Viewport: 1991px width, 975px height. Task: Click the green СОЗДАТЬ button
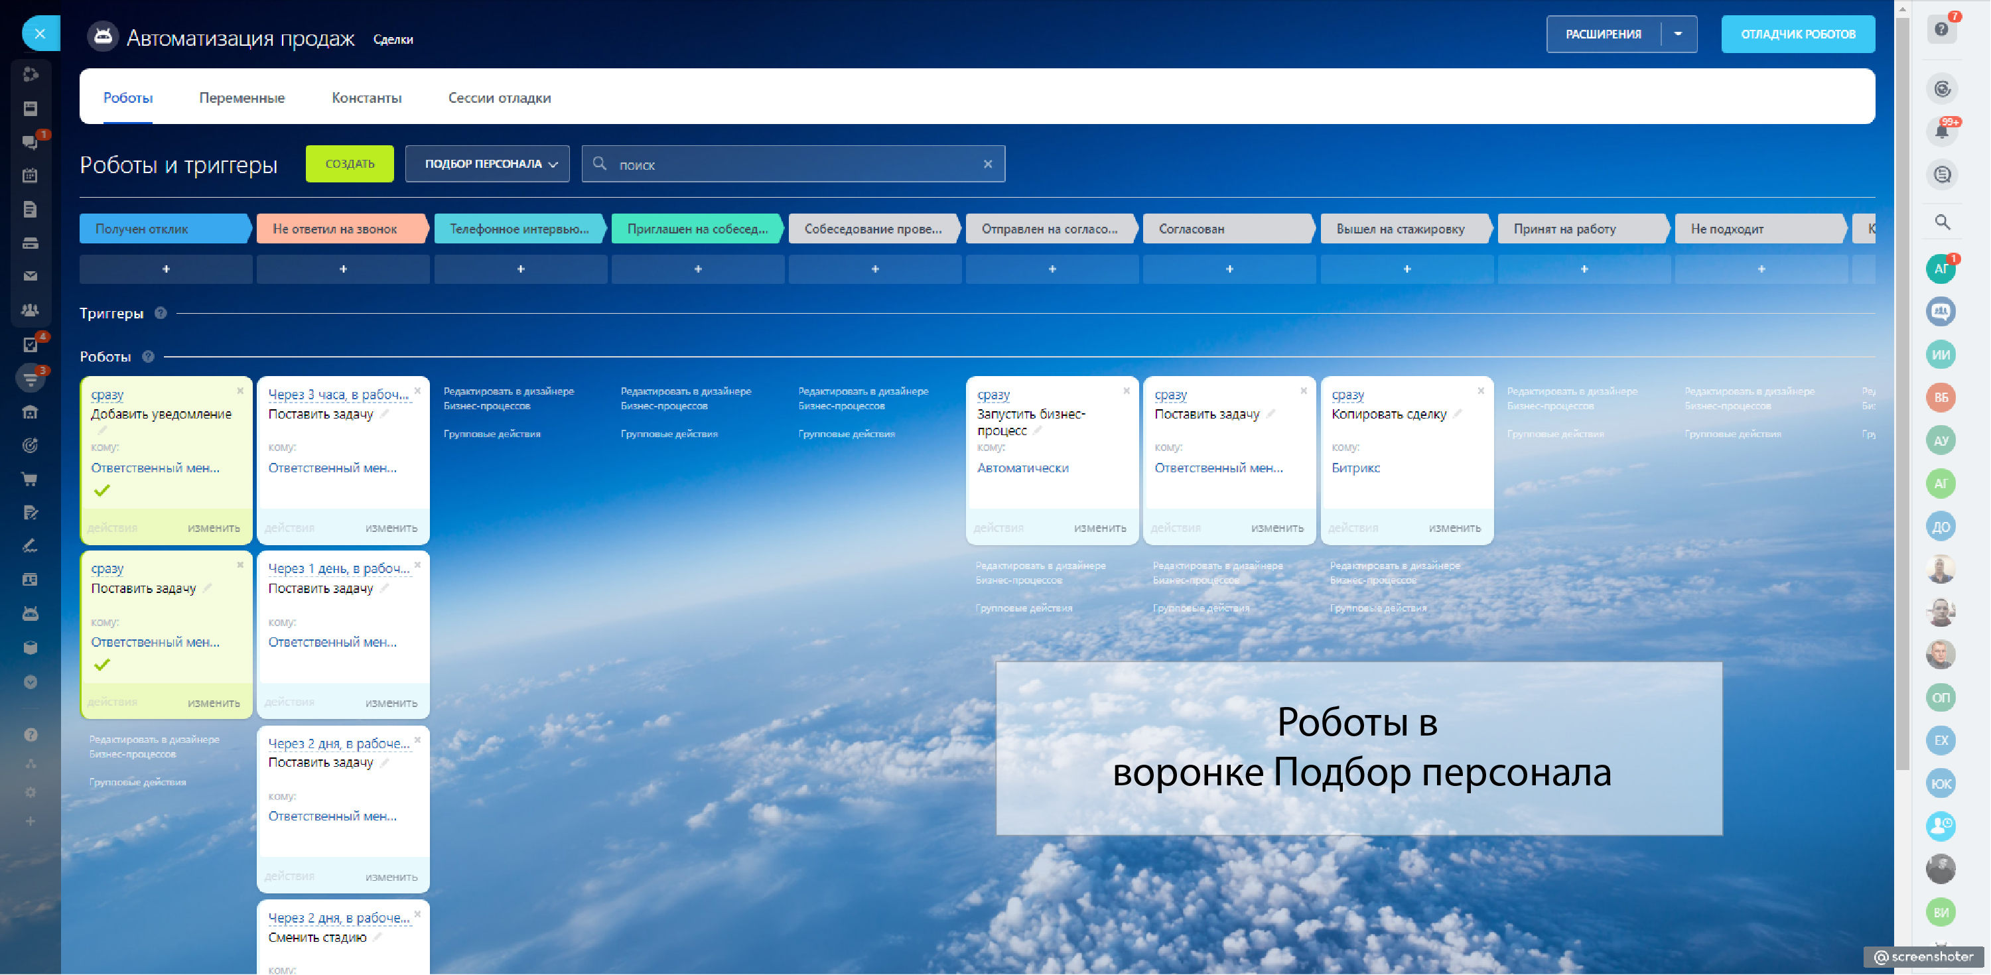click(x=350, y=164)
